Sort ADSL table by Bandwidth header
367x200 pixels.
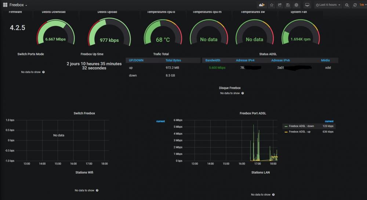click(x=212, y=60)
